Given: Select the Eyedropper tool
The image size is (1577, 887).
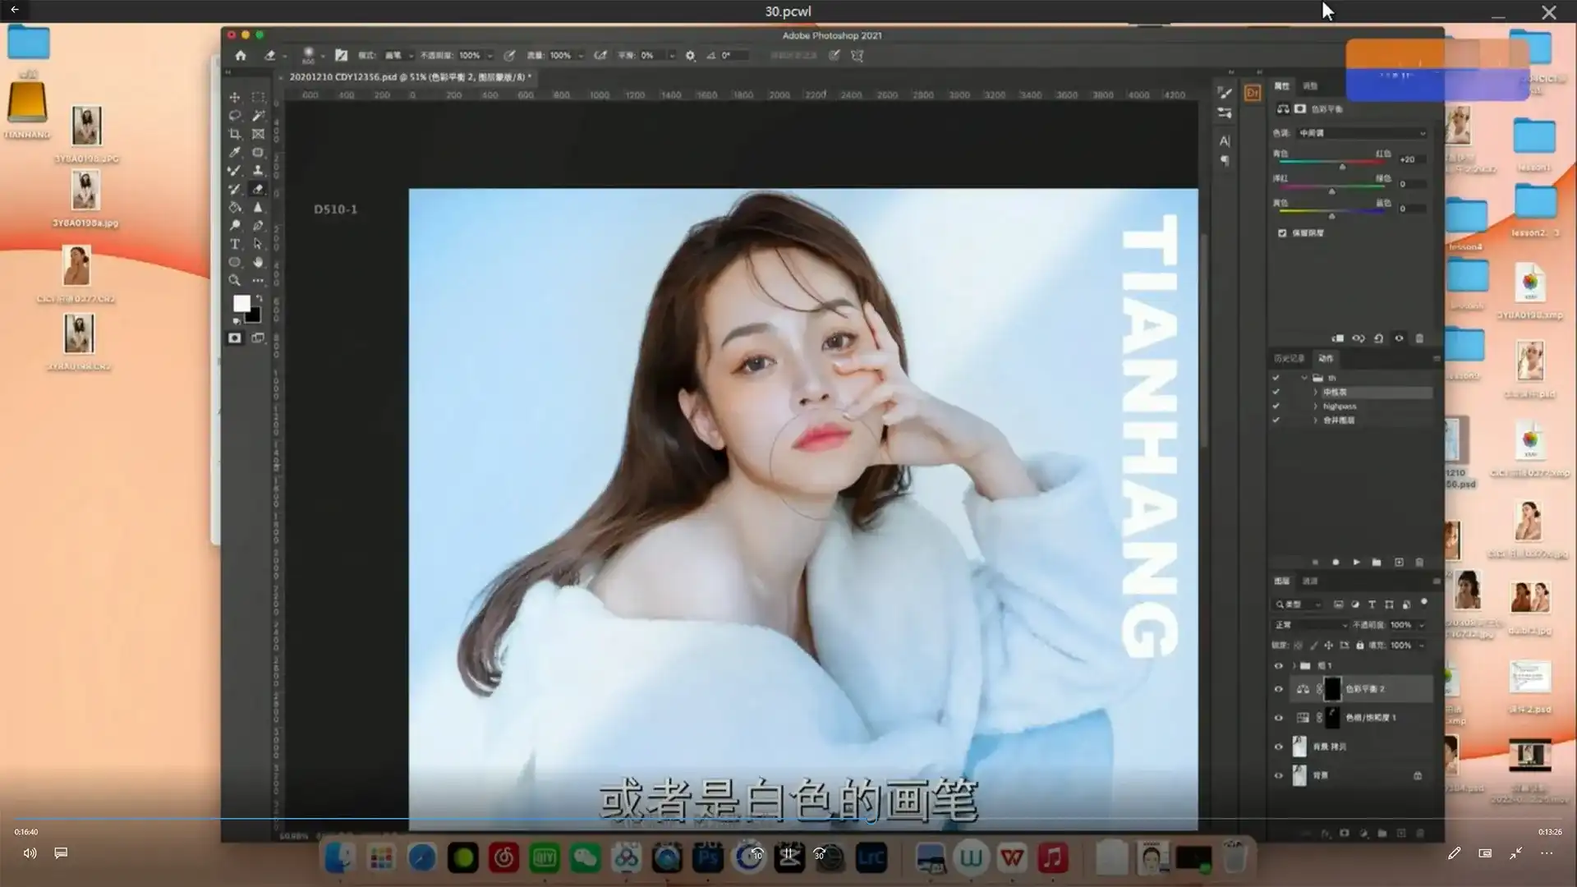Looking at the screenshot, I should (x=236, y=153).
